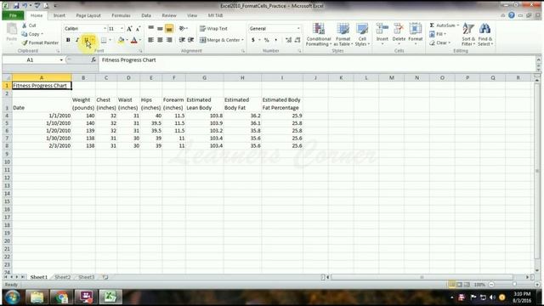Click the Comma Style icon
Viewport: 544px width, 306px height.
point(275,40)
